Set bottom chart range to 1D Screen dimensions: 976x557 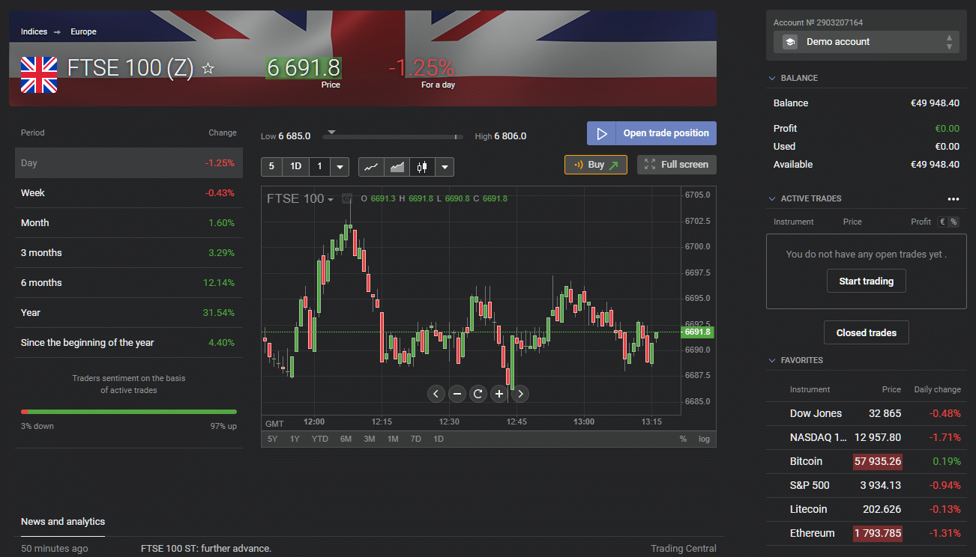(x=439, y=439)
